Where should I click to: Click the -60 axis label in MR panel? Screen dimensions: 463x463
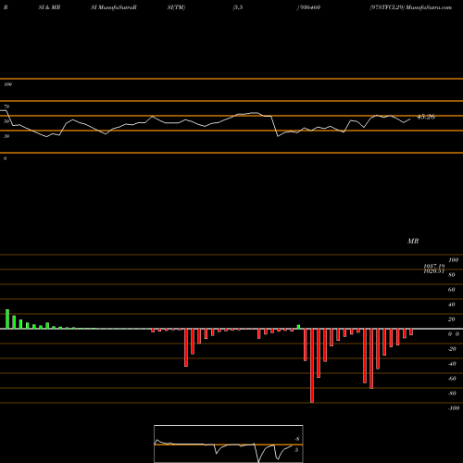pyautogui.click(x=452, y=379)
